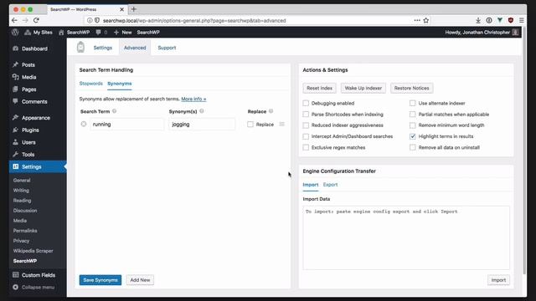Open Appearance in the sidebar

click(x=35, y=118)
